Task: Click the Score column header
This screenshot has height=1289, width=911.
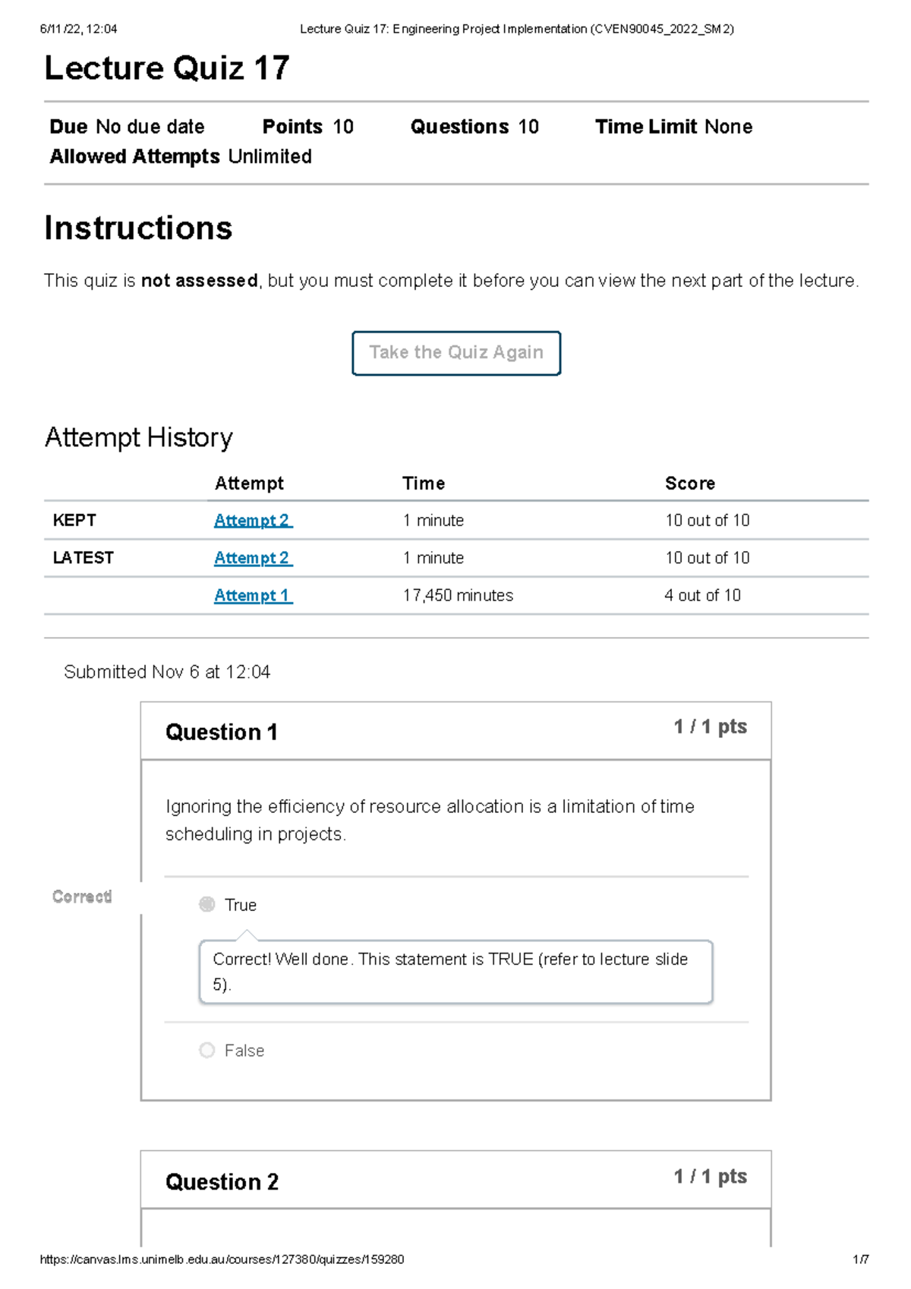Action: point(691,483)
